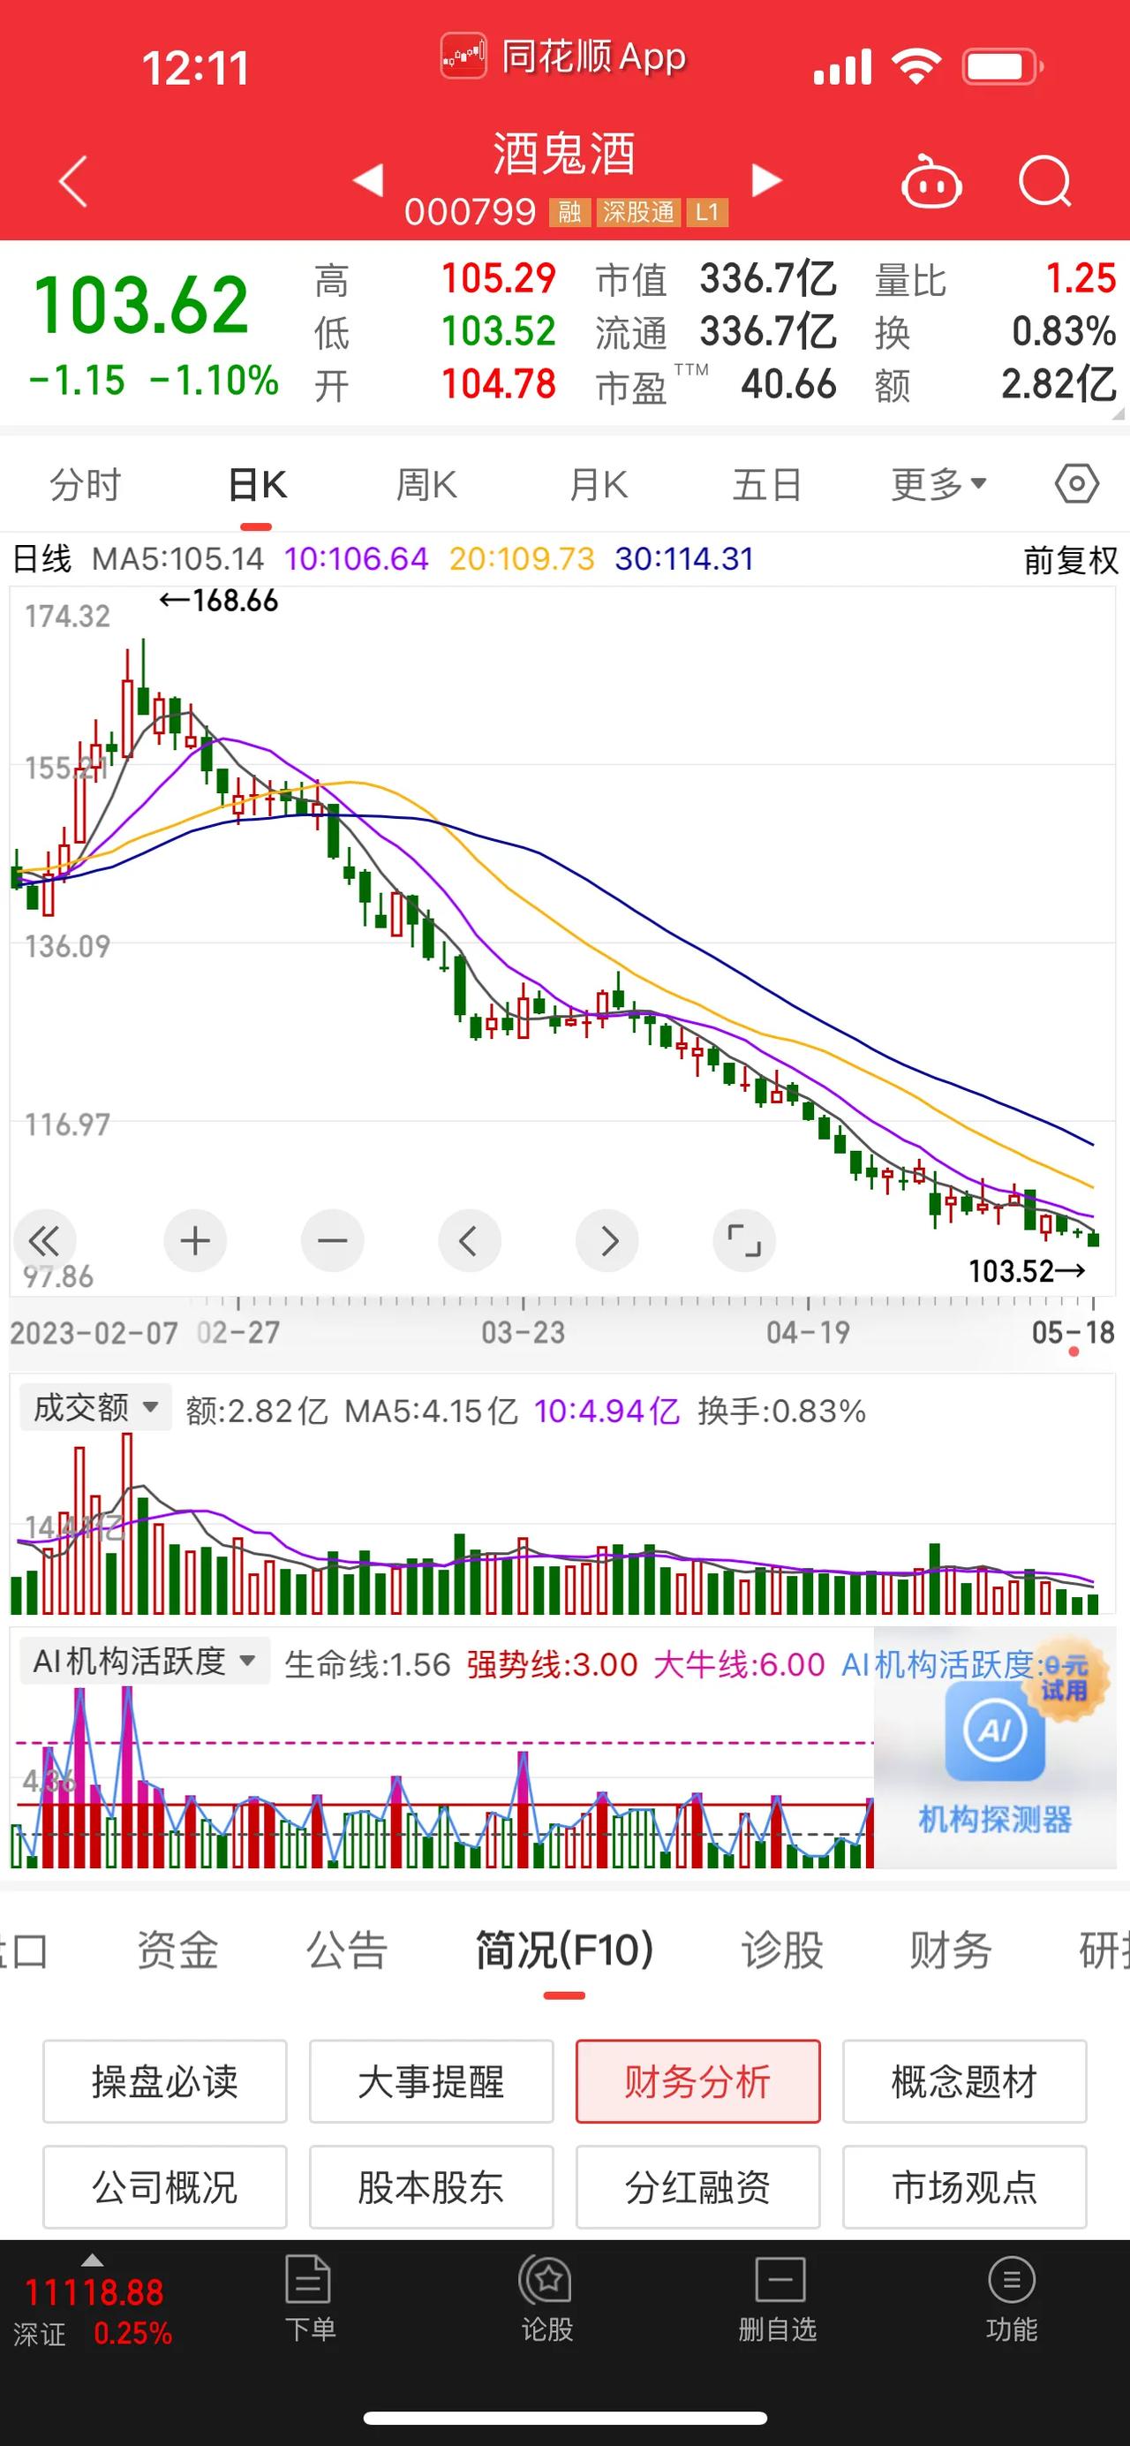Open the 公告 announcements tab
Image resolution: width=1130 pixels, height=2446 pixels.
coord(346,1950)
